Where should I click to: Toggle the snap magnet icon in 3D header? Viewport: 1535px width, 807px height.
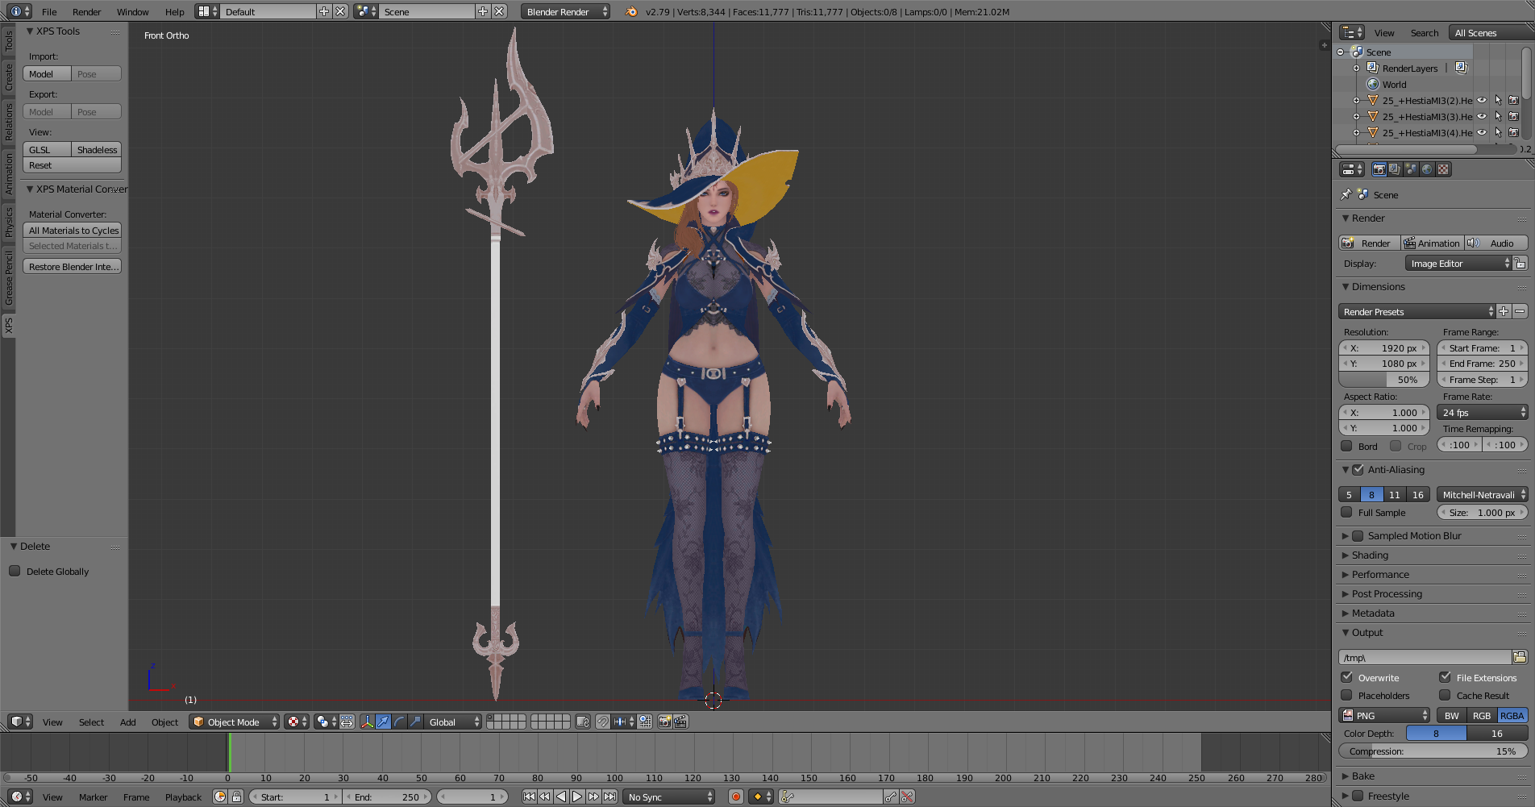(x=602, y=722)
